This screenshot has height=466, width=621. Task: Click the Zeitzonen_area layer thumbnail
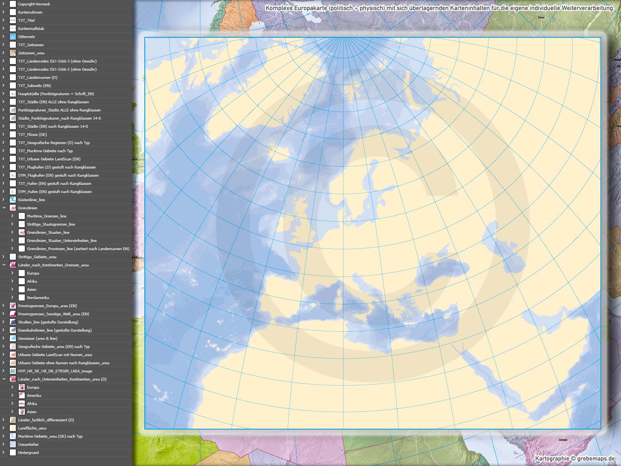[13, 53]
